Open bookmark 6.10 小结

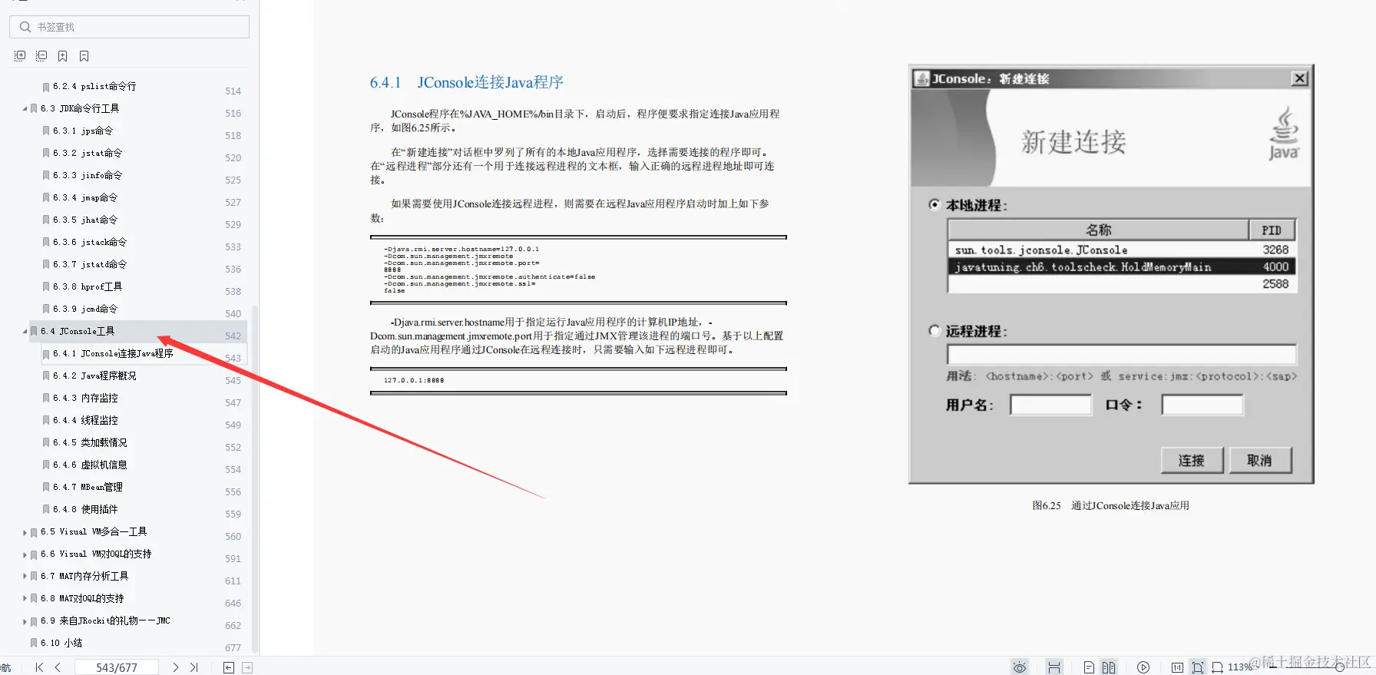pos(61,643)
